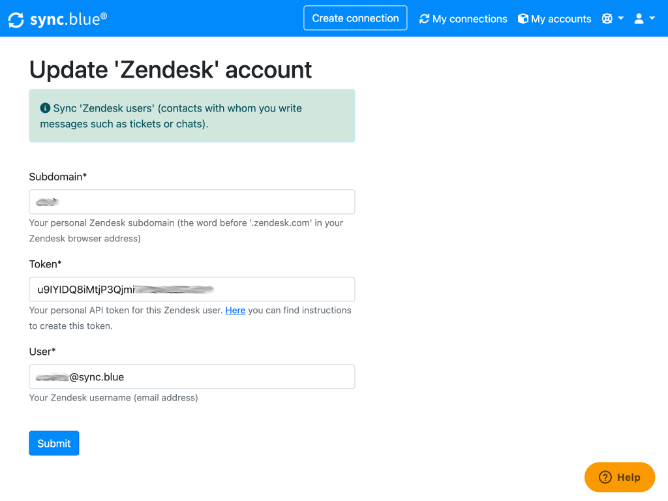
Task: Expand the support menu dropdown caret
Action: 621,18
